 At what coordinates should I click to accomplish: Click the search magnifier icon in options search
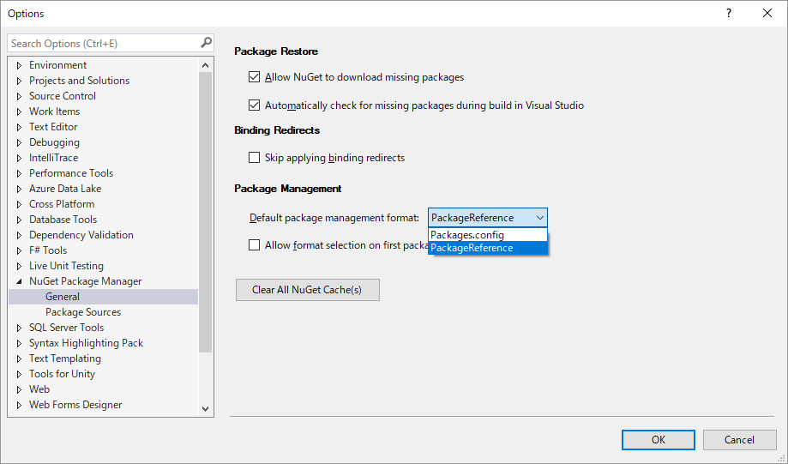206,43
